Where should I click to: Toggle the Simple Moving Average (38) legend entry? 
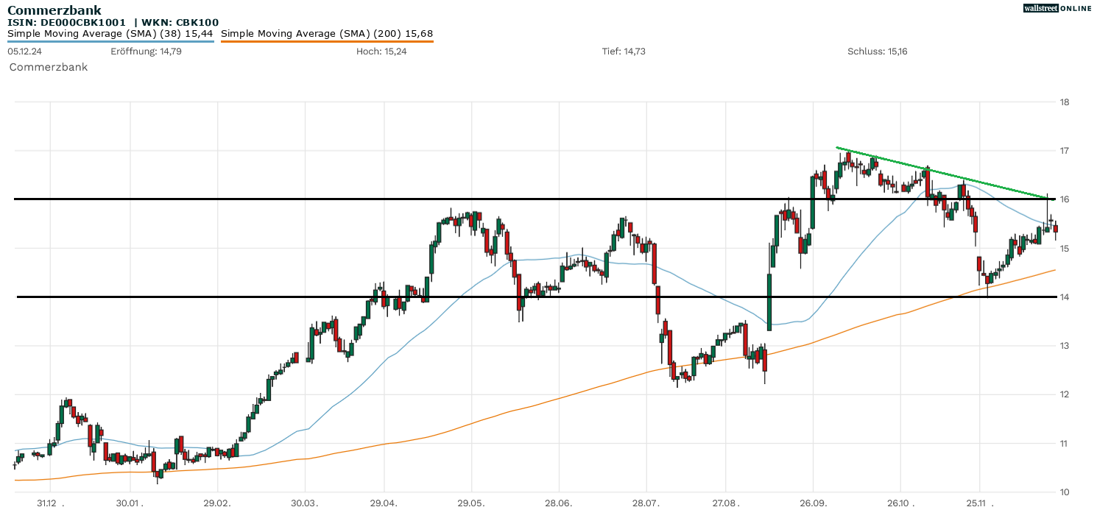[110, 33]
